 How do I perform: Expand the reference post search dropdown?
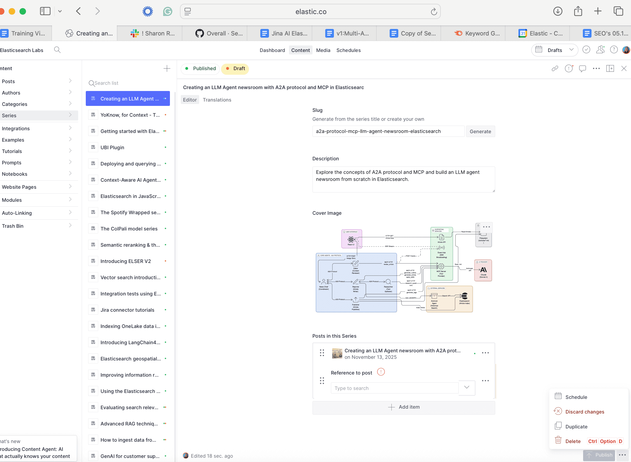[x=466, y=388]
